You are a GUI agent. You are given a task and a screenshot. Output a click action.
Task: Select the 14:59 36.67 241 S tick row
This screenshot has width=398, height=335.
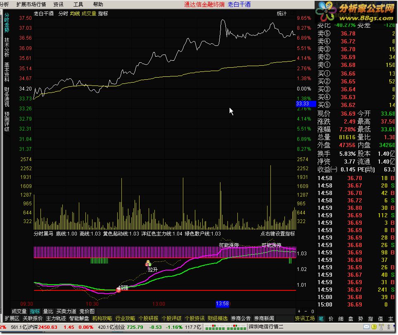356,290
